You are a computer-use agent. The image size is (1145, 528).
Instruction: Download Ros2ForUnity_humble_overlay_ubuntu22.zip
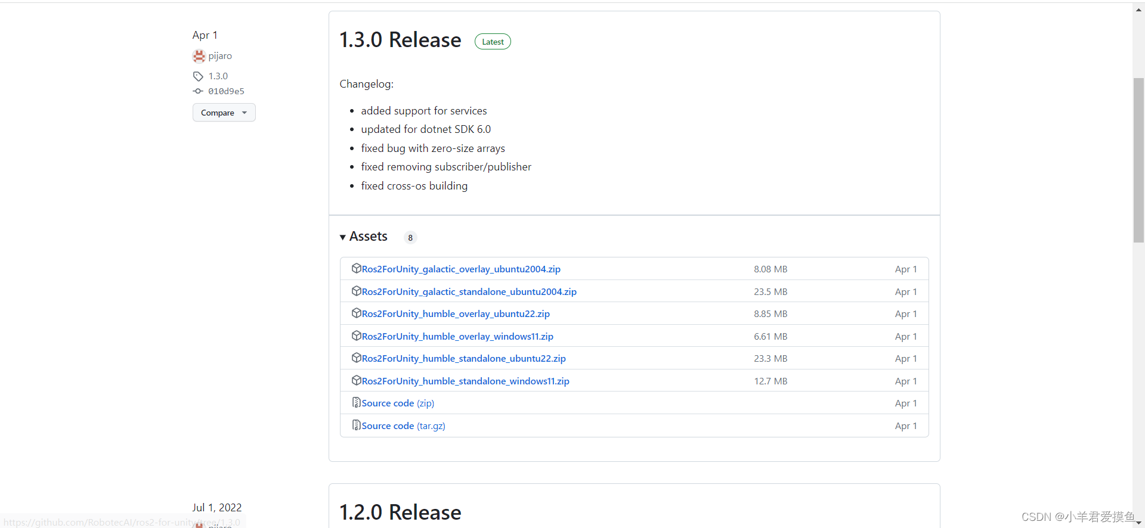[456, 314]
